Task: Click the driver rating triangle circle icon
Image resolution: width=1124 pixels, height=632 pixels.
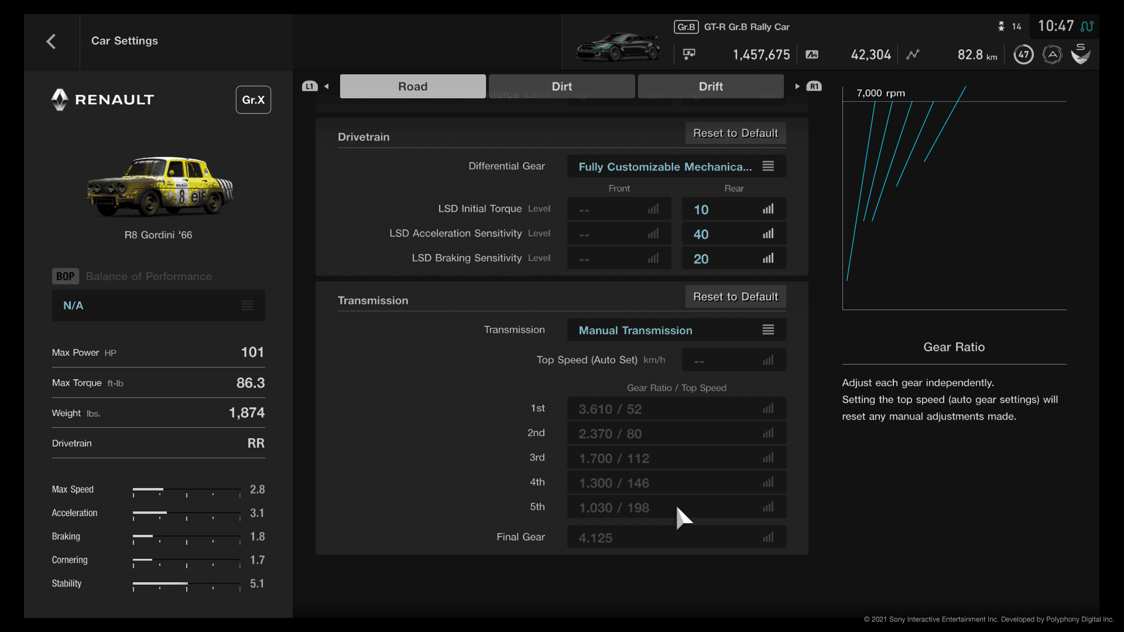Action: coord(1052,54)
